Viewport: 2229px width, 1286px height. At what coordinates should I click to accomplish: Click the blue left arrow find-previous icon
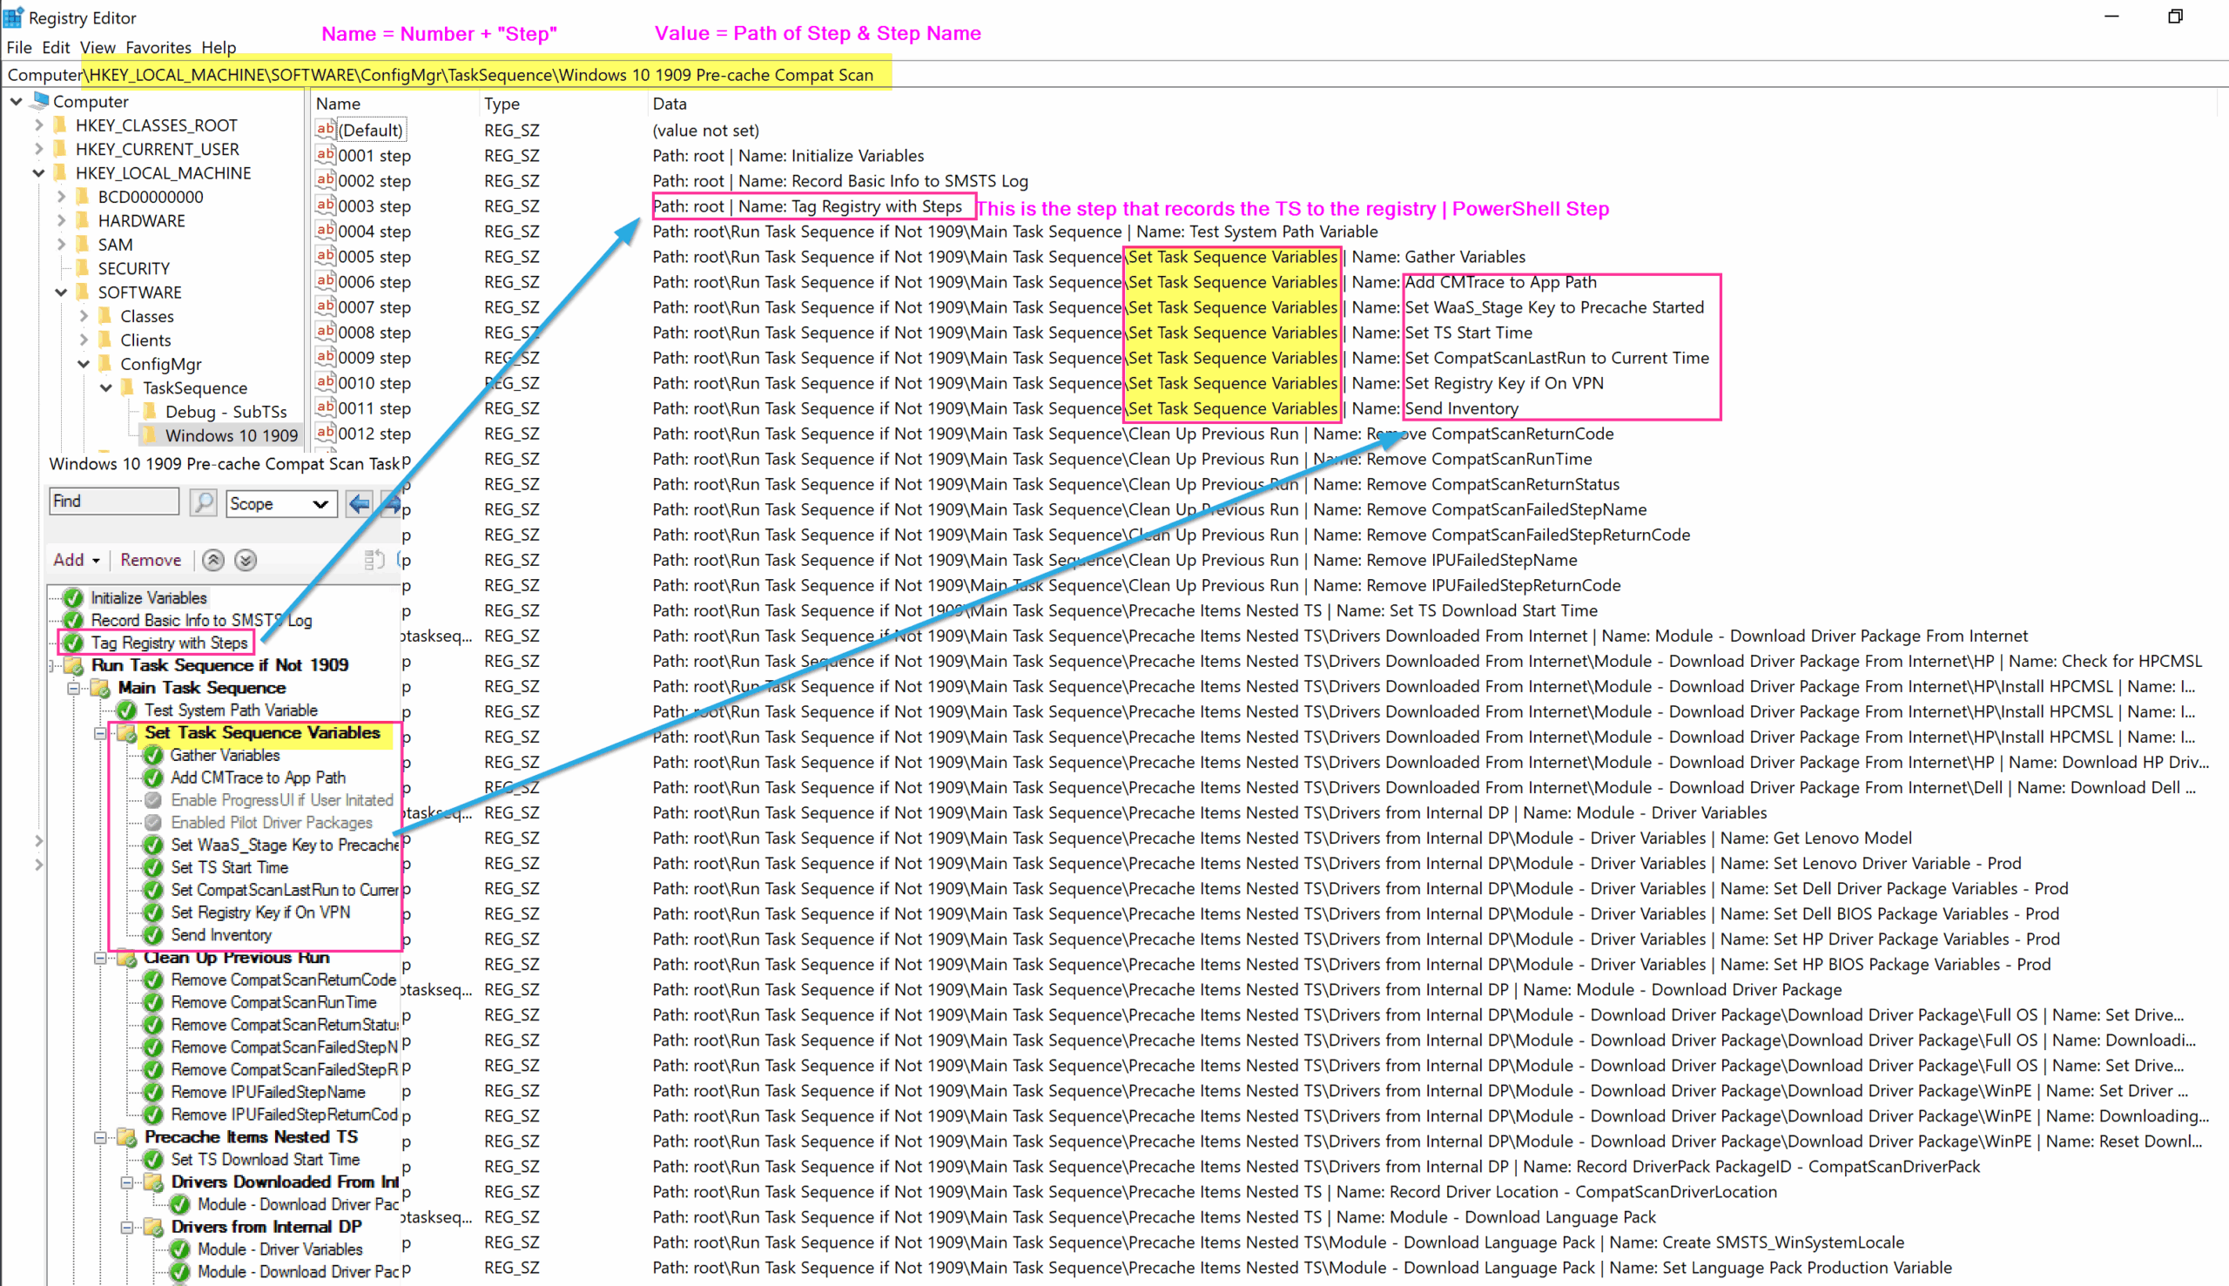(x=359, y=503)
